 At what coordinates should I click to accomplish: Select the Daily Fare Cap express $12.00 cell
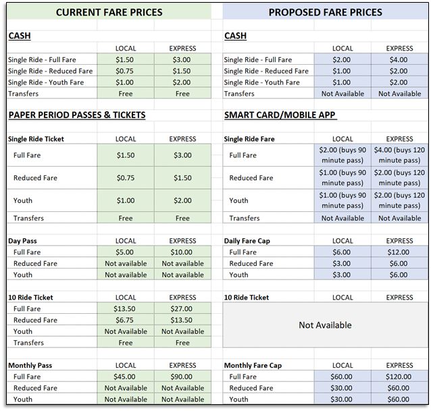coord(399,252)
